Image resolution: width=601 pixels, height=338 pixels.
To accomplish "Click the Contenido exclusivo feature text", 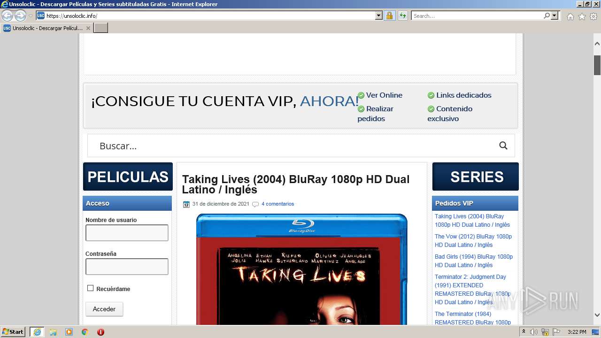I will 450,114.
